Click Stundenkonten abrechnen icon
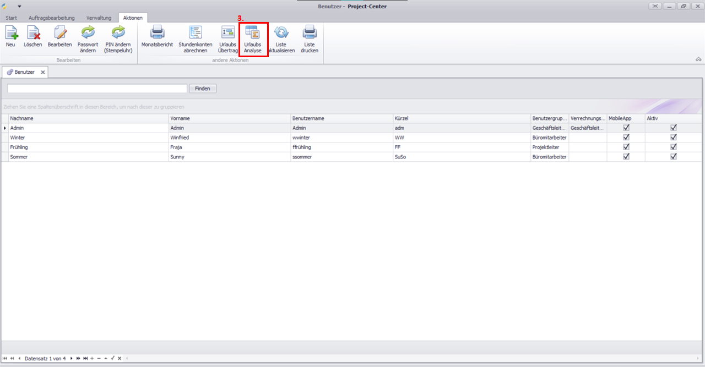The width and height of the screenshot is (705, 367). pyautogui.click(x=195, y=39)
